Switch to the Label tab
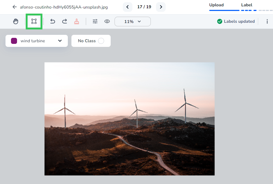The image size is (273, 184). point(247,5)
